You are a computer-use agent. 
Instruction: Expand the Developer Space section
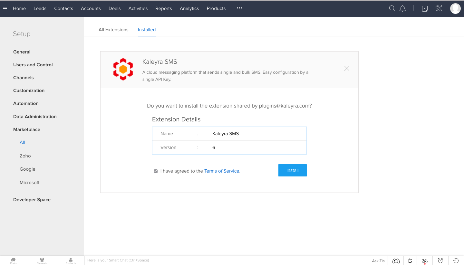[x=32, y=200]
